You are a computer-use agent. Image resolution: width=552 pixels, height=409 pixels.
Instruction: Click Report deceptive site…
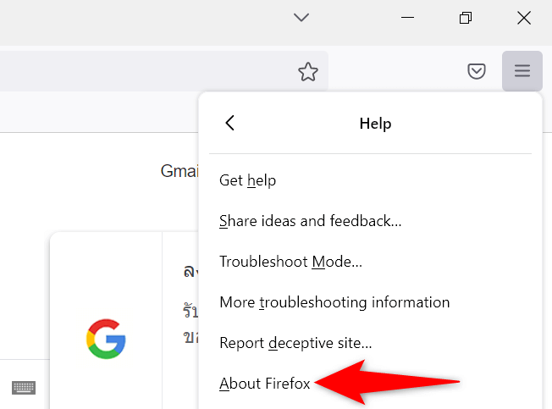(x=370, y=343)
